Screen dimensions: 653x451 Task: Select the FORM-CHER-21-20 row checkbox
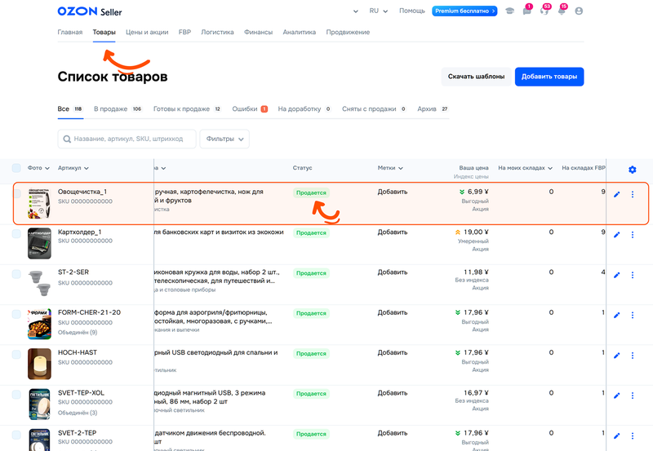16,314
